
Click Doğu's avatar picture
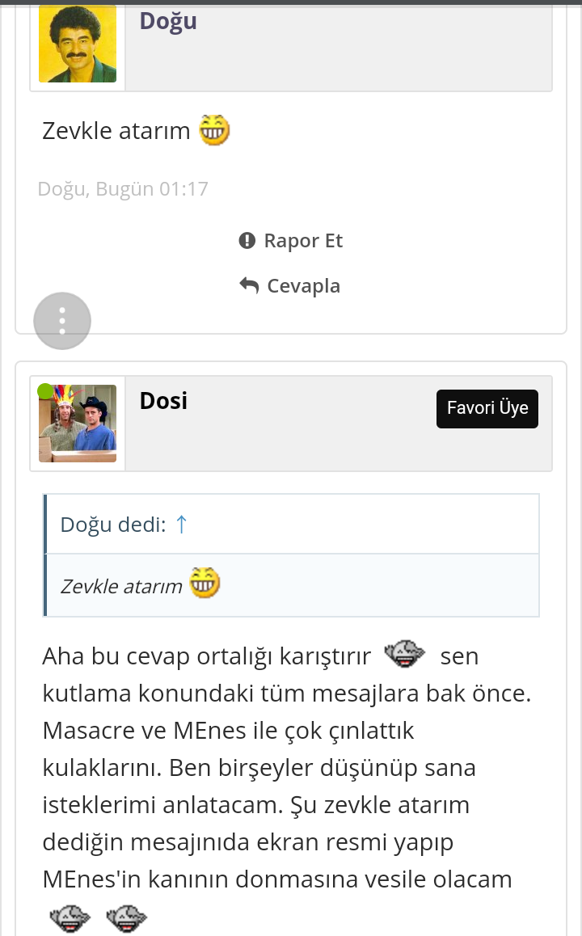tap(78, 44)
